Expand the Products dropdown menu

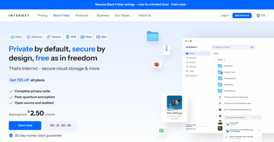click(83, 15)
